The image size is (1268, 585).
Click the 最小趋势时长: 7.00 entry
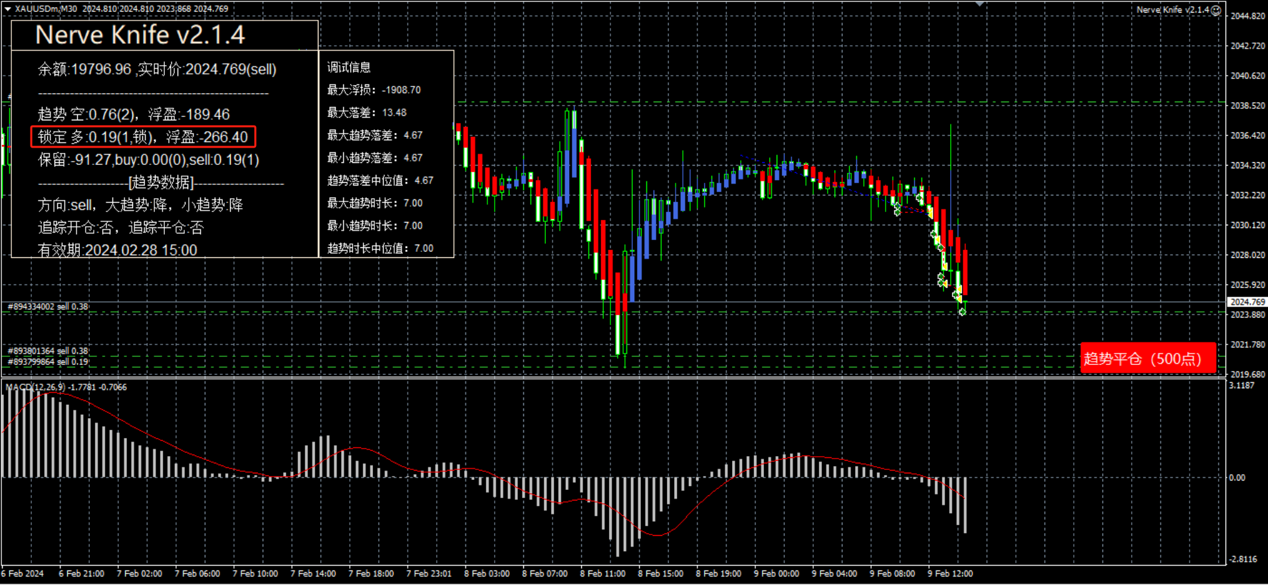click(x=374, y=225)
